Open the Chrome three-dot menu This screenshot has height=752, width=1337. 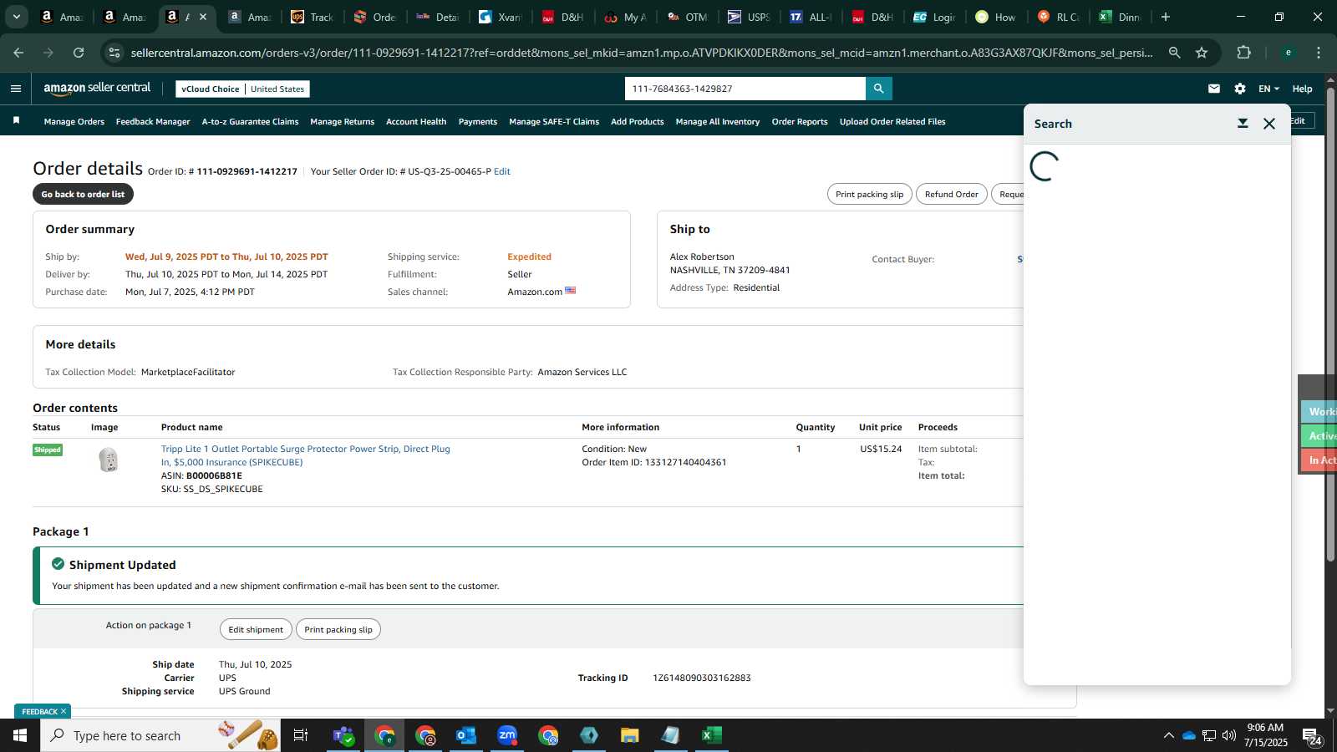1319,53
